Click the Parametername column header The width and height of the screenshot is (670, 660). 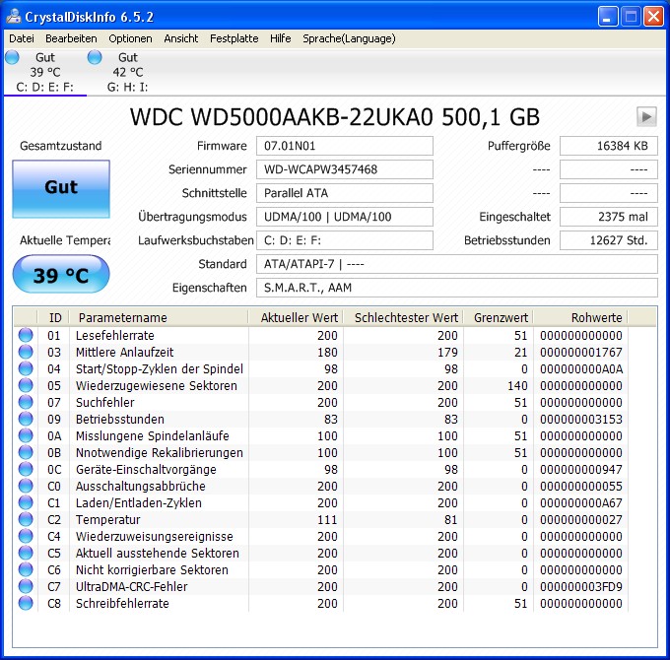[159, 317]
